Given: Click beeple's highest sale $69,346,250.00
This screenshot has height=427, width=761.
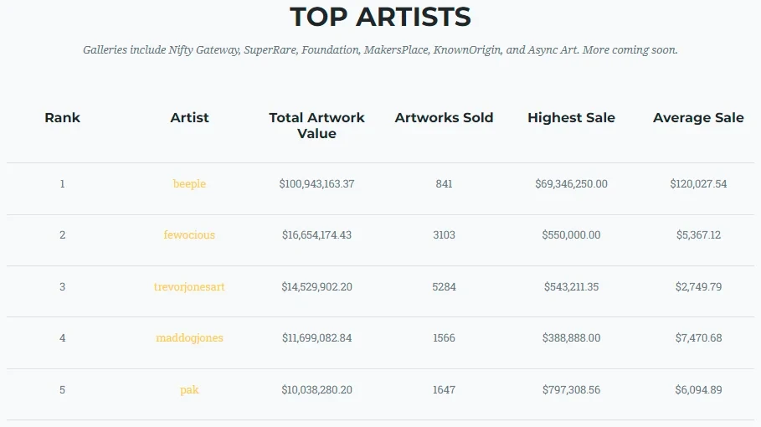Looking at the screenshot, I should tap(571, 184).
